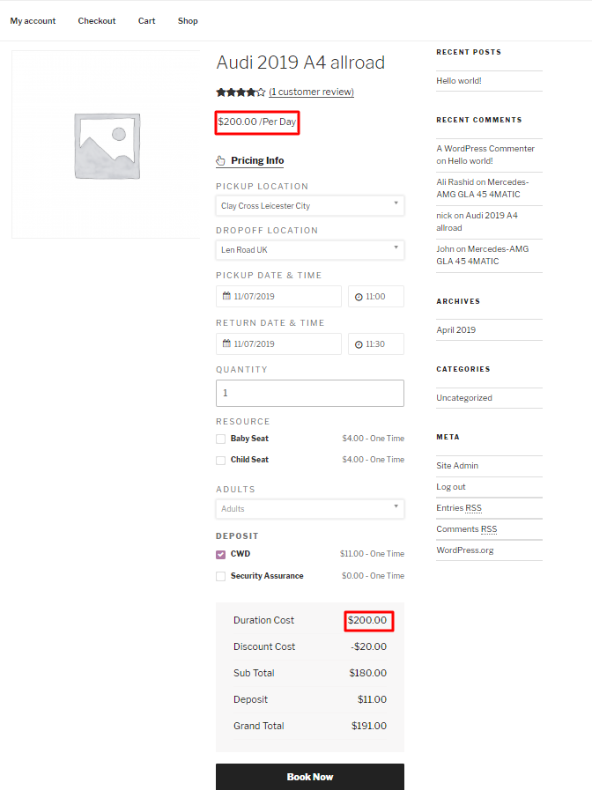This screenshot has width=592, height=790.
Task: Click the return date input field
Action: [278, 343]
